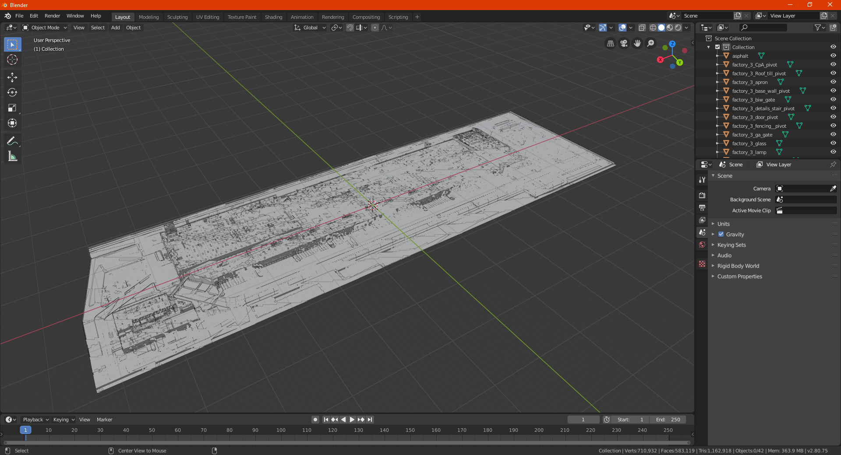This screenshot has height=455, width=841.
Task: Open the Playback dropdown
Action: click(35, 420)
